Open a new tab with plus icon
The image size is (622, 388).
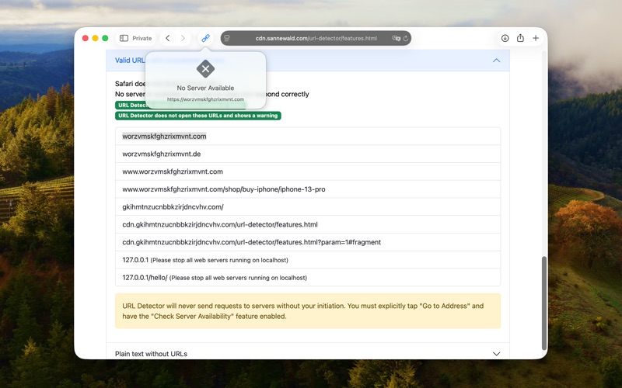tap(536, 38)
